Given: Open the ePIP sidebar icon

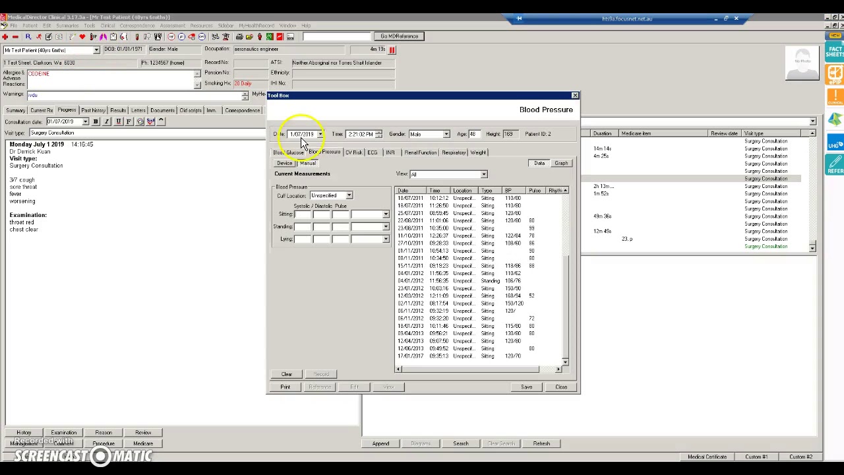Looking at the screenshot, I should pos(835,74).
